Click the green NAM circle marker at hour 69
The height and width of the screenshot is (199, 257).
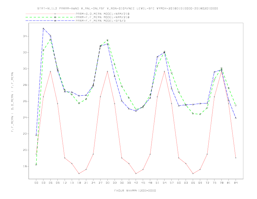[x=200, y=114]
